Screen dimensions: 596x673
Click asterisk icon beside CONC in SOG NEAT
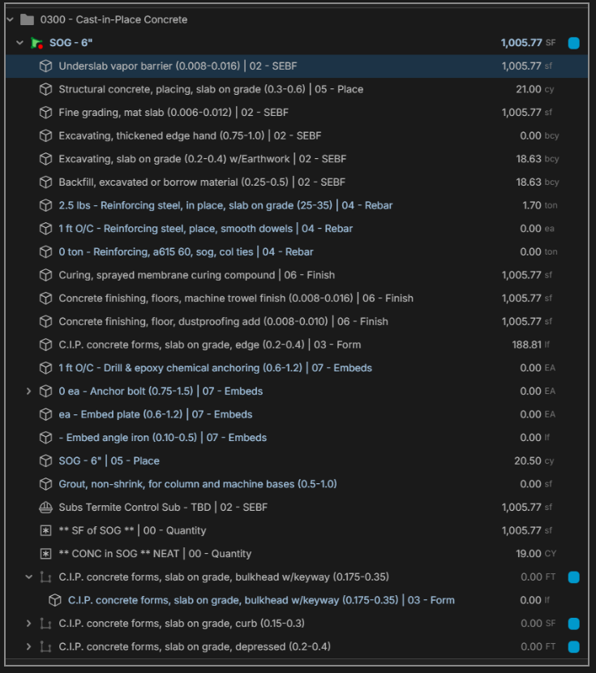(46, 554)
